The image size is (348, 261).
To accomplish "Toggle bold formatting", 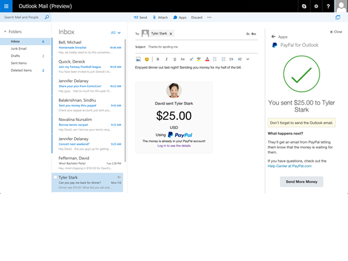I will [158, 59].
